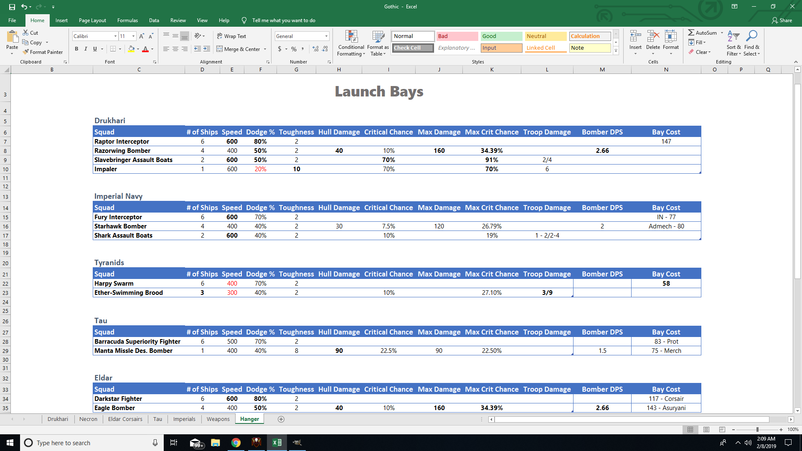Open the General number format dropdown

tap(326, 36)
